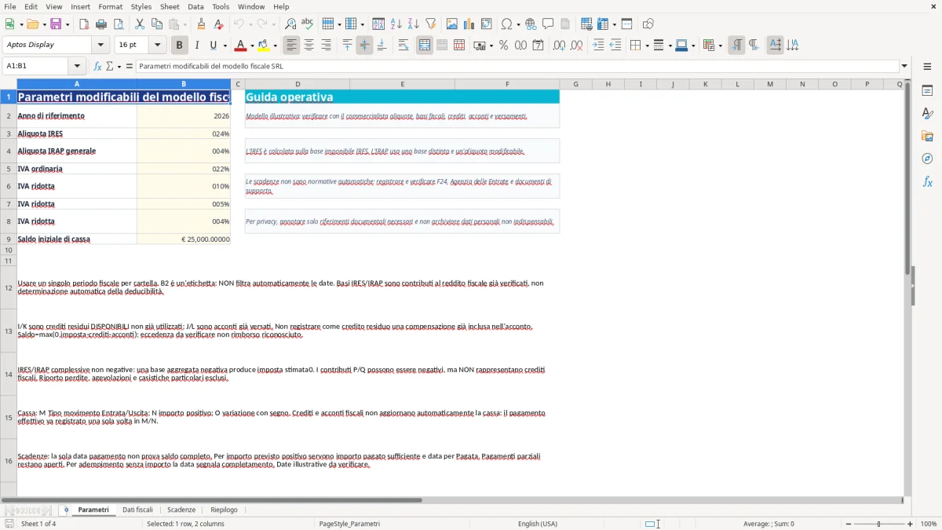Insert Image icon
Image resolution: width=942 pixels, height=530 pixels.
453,24
